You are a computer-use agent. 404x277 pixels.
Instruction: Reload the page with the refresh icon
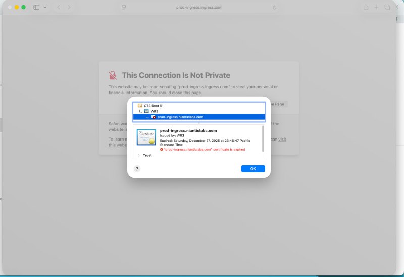coord(274,7)
